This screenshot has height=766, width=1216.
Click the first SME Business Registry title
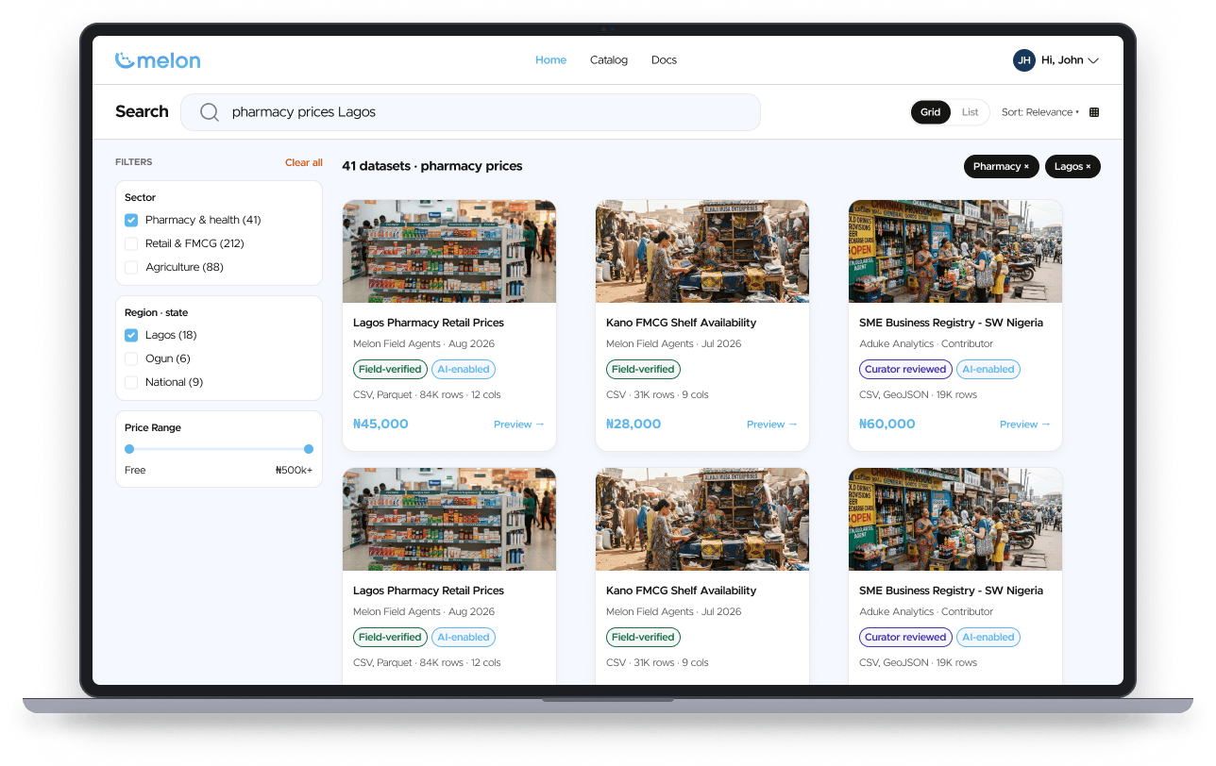tap(951, 323)
